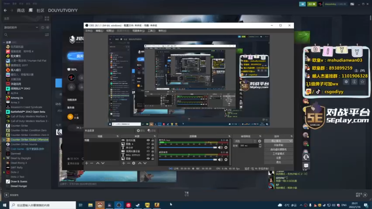
Task: Remove selected source with minus icon
Action: pos(129,163)
